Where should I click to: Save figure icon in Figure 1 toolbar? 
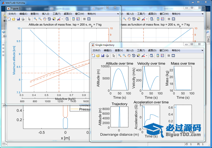tap(18, 19)
